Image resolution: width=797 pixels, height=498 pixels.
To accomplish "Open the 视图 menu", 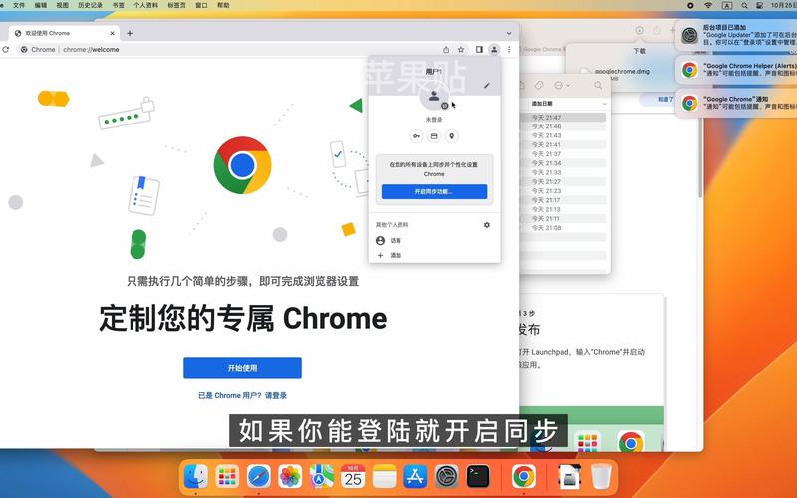I will [x=62, y=5].
